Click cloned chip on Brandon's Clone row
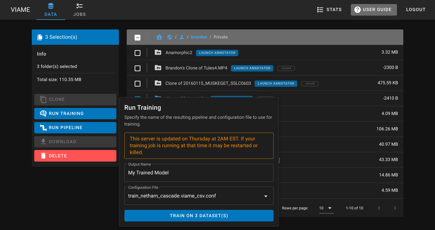 point(286,68)
